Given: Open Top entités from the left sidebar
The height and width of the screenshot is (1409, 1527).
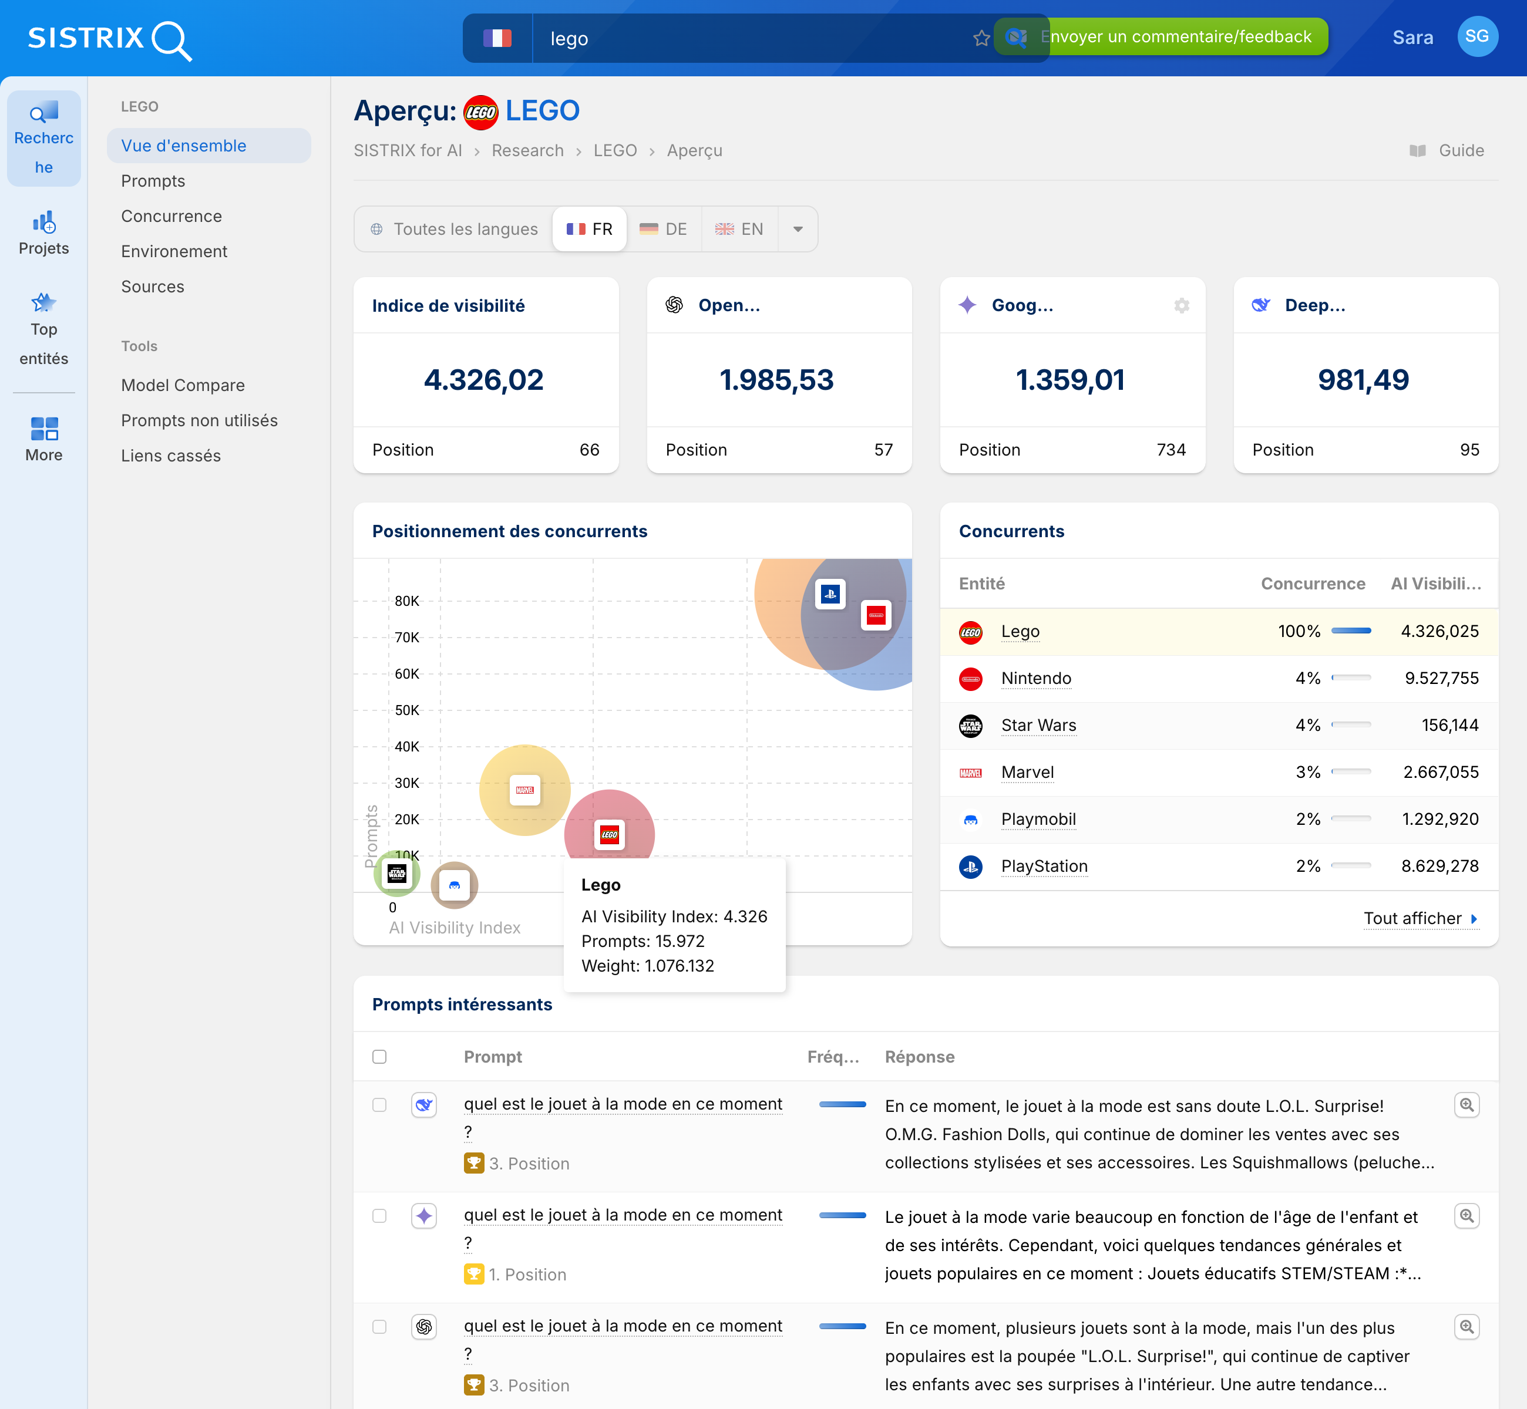Looking at the screenshot, I should 43,329.
